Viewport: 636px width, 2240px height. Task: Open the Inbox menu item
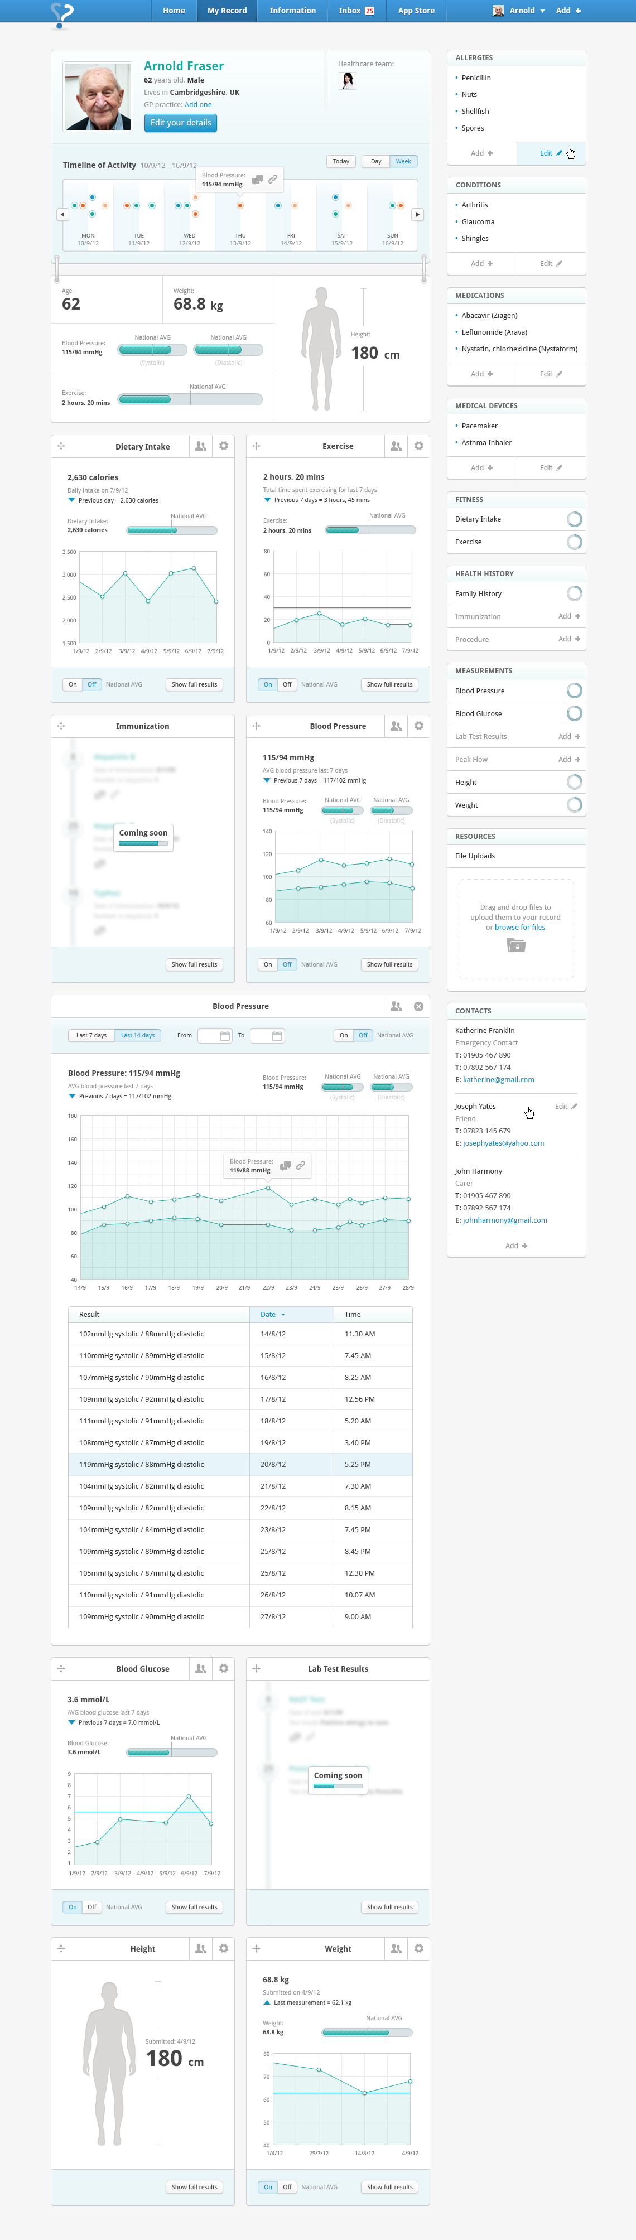coord(356,11)
